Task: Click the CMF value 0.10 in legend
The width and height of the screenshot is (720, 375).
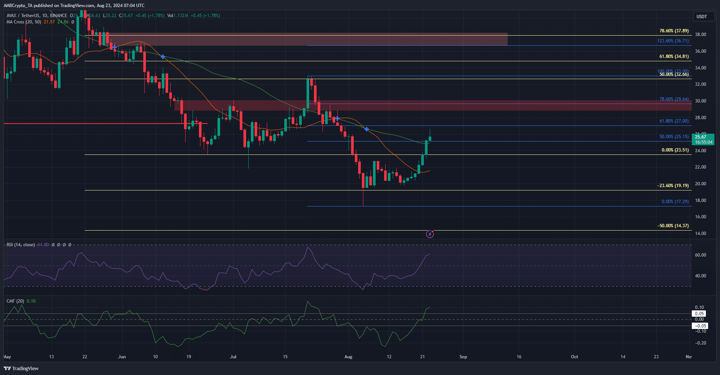Action: (31, 301)
